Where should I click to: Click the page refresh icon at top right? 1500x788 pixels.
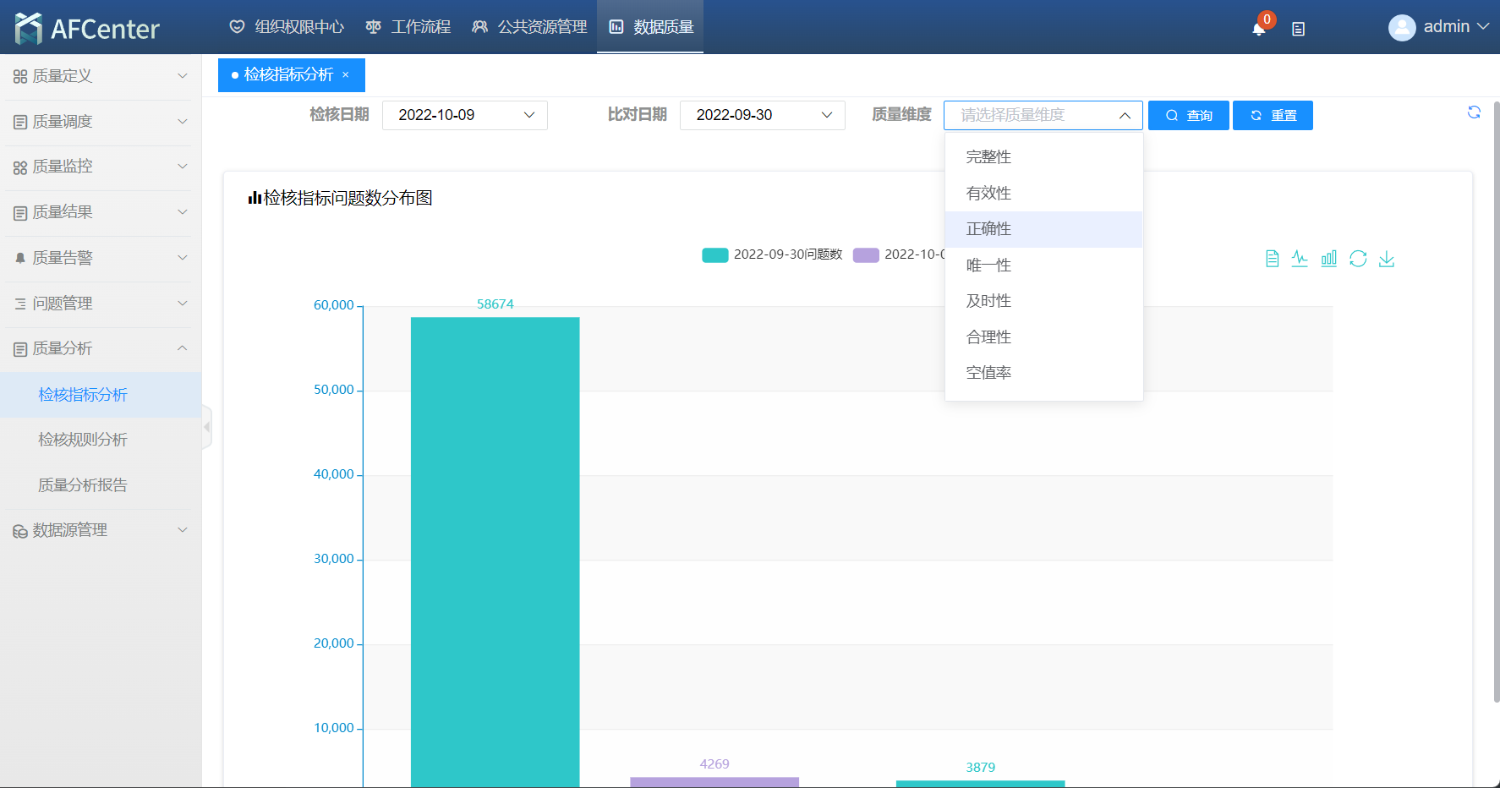[1474, 112]
